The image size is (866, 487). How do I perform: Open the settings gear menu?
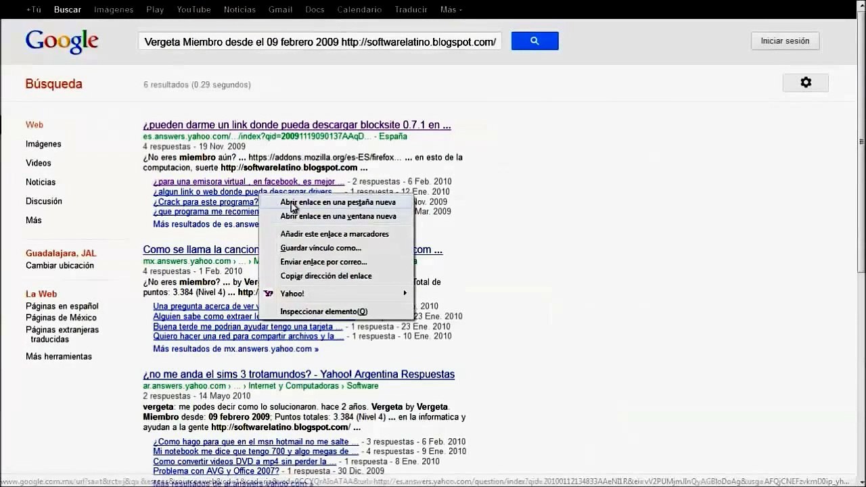(x=805, y=83)
